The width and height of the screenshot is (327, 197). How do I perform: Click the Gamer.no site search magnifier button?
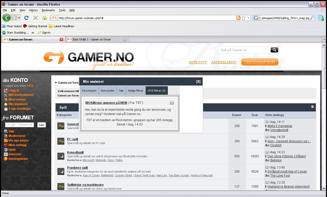click(274, 50)
